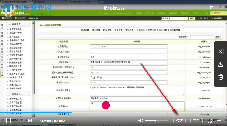Select the 会员 vertical side tab
The height and width of the screenshot is (126, 227).
(x=2, y=58)
